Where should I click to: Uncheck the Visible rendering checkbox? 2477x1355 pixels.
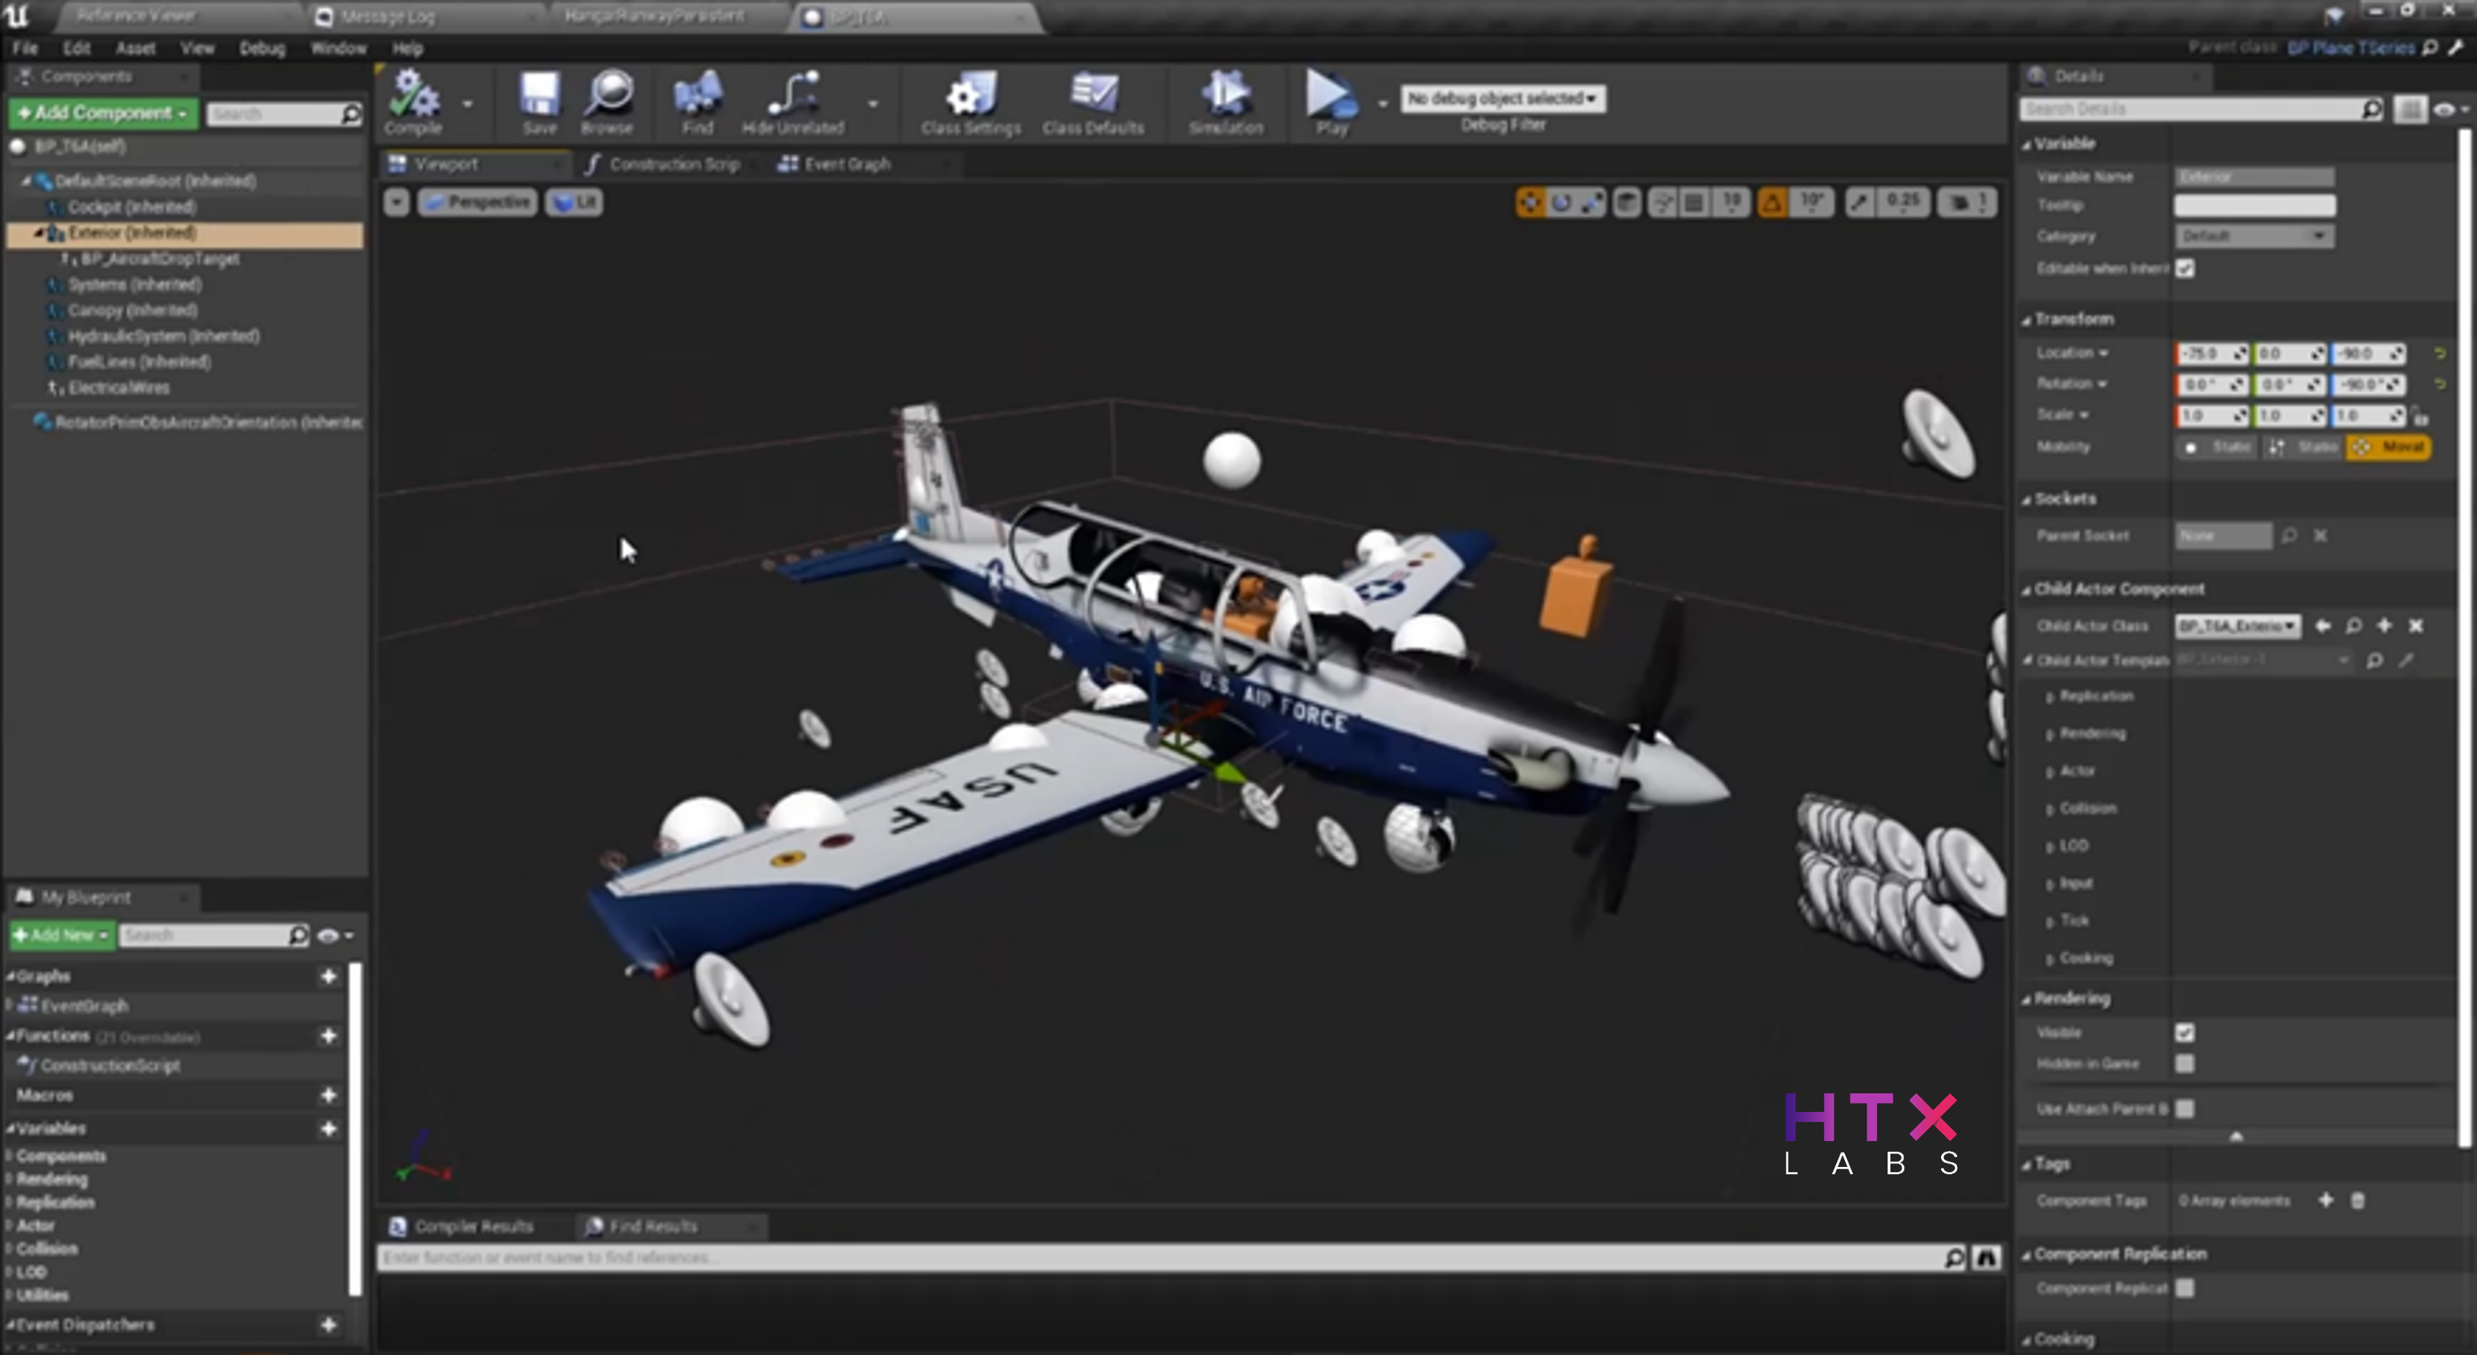click(x=2185, y=1033)
